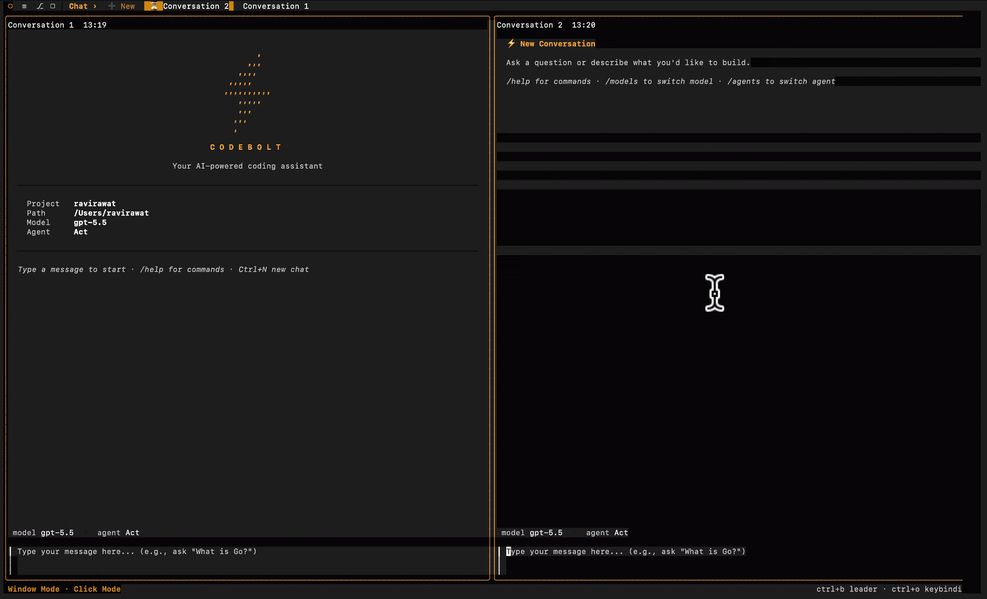Click the CODEBOLT ASCII bolt logo
Screen dimensions: 987x599
click(247, 93)
